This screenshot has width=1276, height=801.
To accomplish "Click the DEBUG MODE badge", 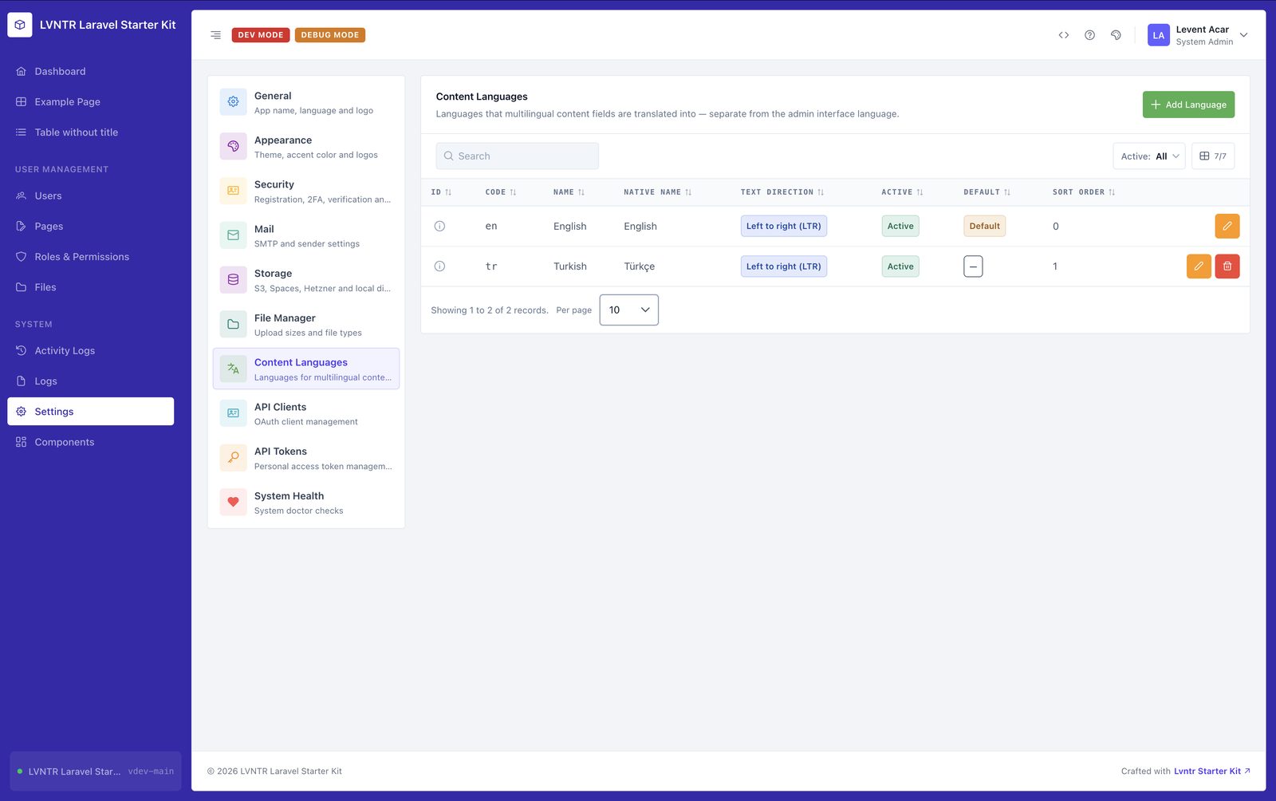I will 330,35.
